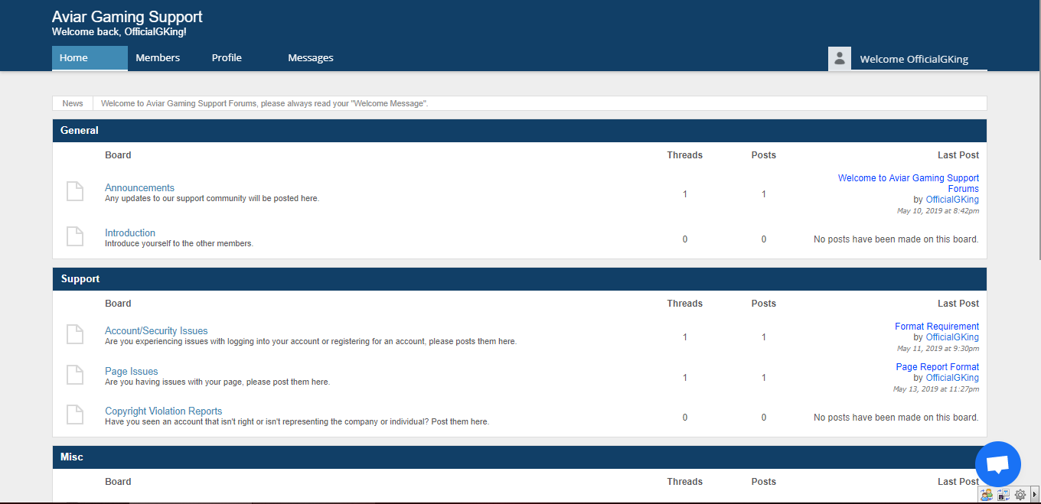1041x504 pixels.
Task: Click the News label in ticker bar
Action: (x=73, y=103)
